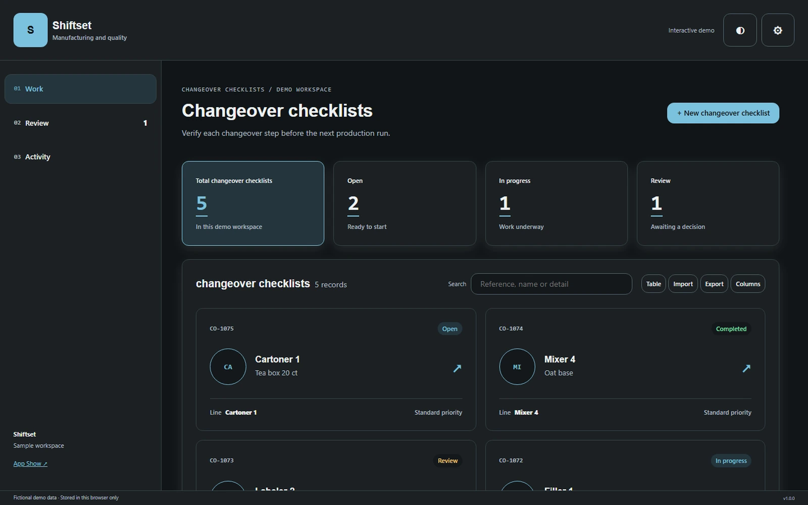Screen dimensions: 808x505
Task: Click the 5 records count text
Action: click(x=331, y=285)
